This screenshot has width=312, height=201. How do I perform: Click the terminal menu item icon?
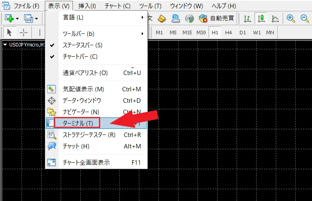click(51, 123)
